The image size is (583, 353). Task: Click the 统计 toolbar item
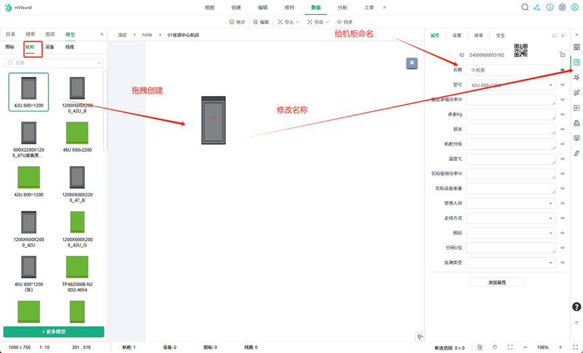click(x=237, y=22)
